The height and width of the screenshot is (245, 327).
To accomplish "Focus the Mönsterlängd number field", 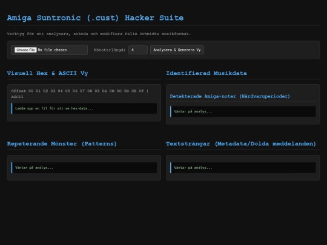I will point(138,50).
